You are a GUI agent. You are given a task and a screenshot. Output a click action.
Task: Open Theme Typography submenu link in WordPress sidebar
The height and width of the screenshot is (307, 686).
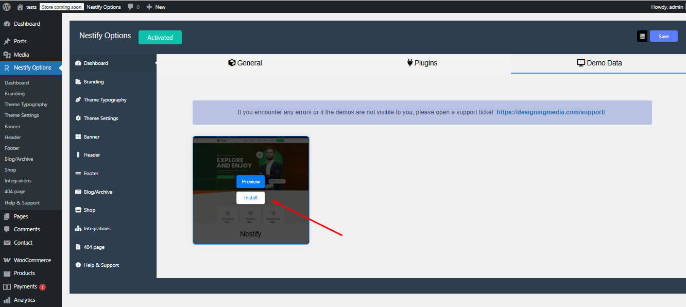[26, 105]
